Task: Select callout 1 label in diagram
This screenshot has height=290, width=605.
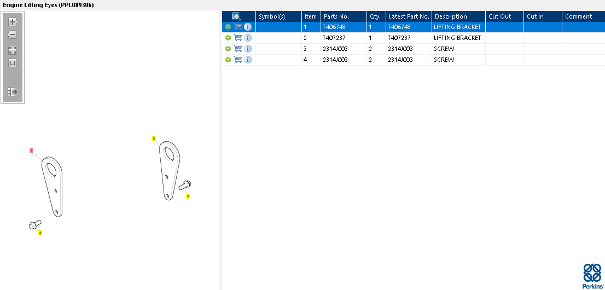Action: pyautogui.click(x=31, y=150)
